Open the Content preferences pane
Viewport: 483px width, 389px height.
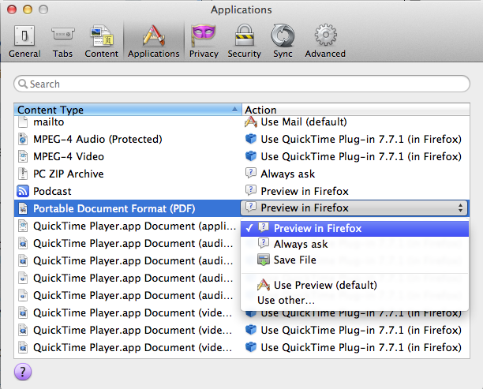click(101, 41)
